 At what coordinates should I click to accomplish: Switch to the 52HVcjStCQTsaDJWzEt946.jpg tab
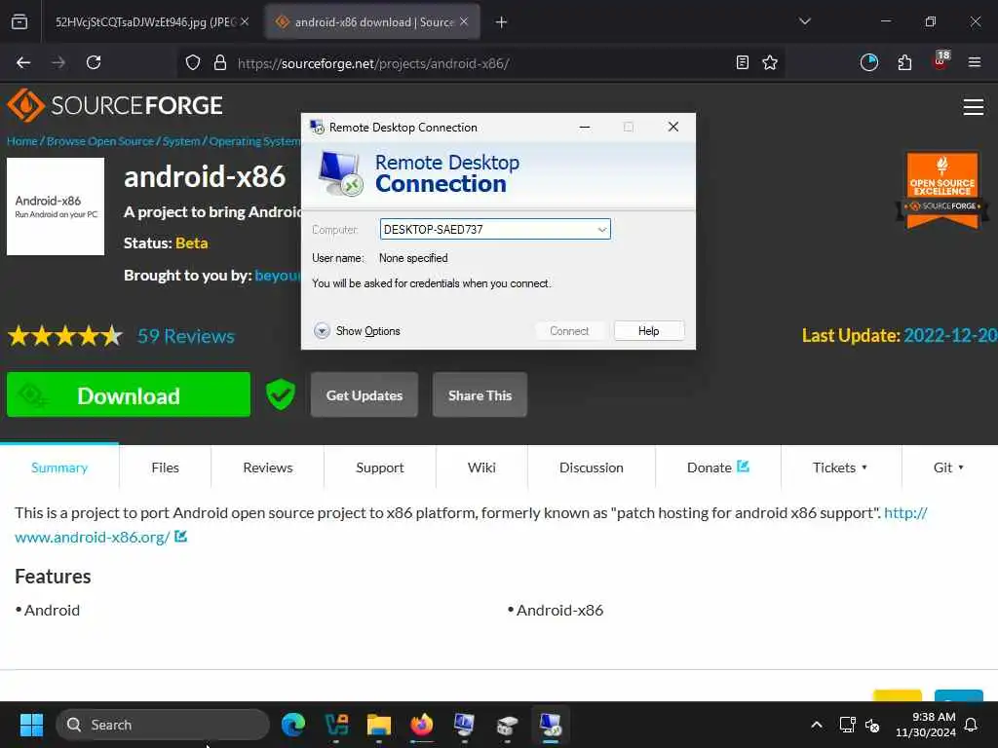pos(146,22)
